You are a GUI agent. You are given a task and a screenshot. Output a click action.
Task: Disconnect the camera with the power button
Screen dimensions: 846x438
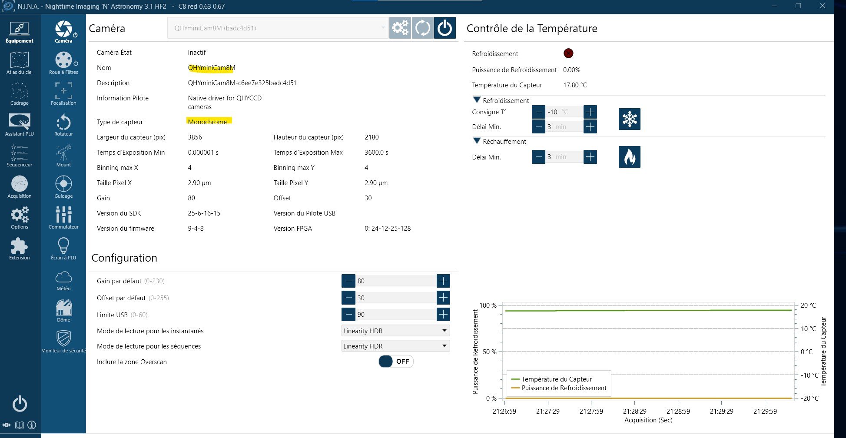445,28
